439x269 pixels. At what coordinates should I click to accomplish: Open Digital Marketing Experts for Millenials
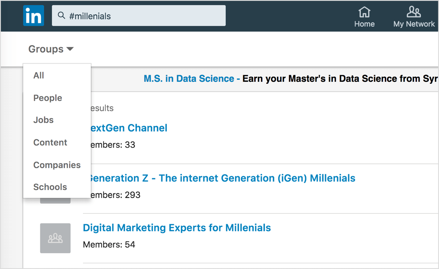click(177, 228)
